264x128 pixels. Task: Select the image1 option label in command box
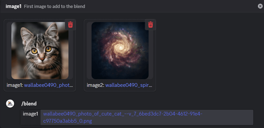pos(31,114)
